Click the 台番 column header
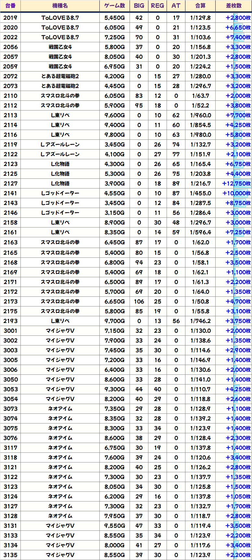 click(x=10, y=6)
